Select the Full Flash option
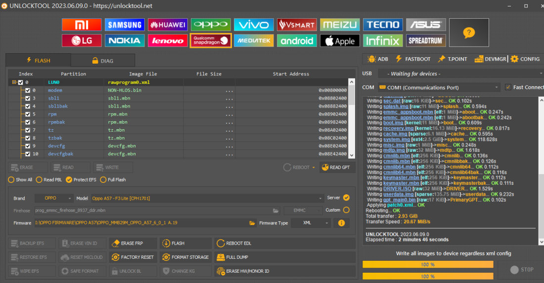The width and height of the screenshot is (544, 283). point(113,179)
